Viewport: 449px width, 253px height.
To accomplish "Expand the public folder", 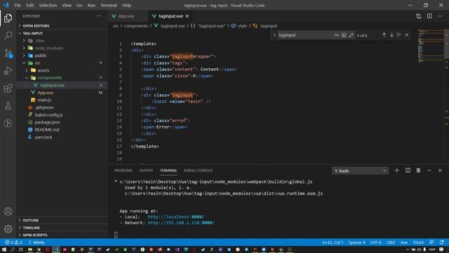I will [x=41, y=56].
